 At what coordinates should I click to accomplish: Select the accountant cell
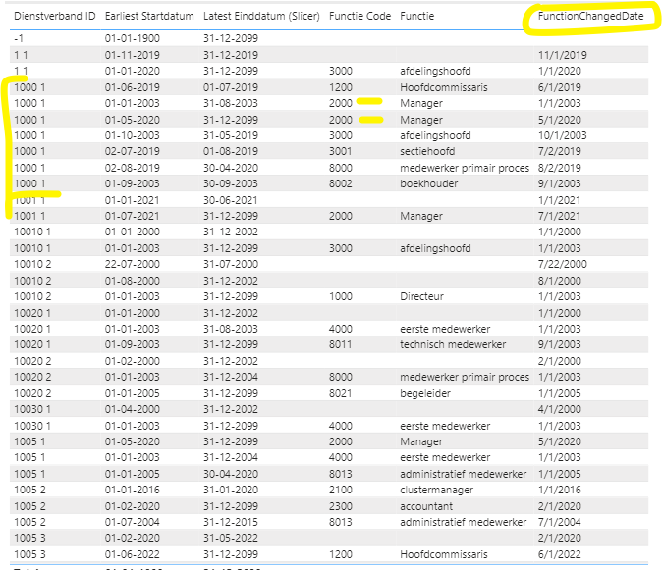coord(428,505)
